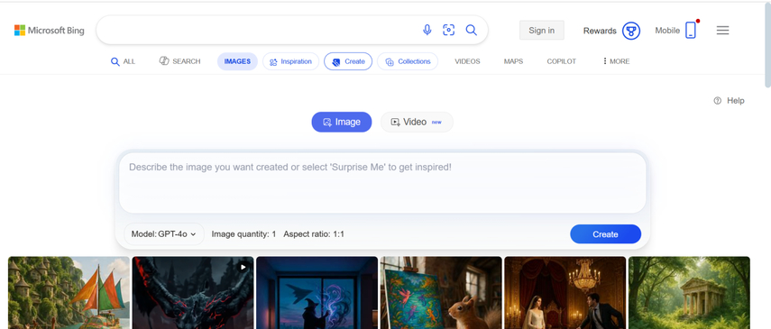Image resolution: width=771 pixels, height=329 pixels.
Task: Switch to the SEARCH tab
Action: [180, 61]
